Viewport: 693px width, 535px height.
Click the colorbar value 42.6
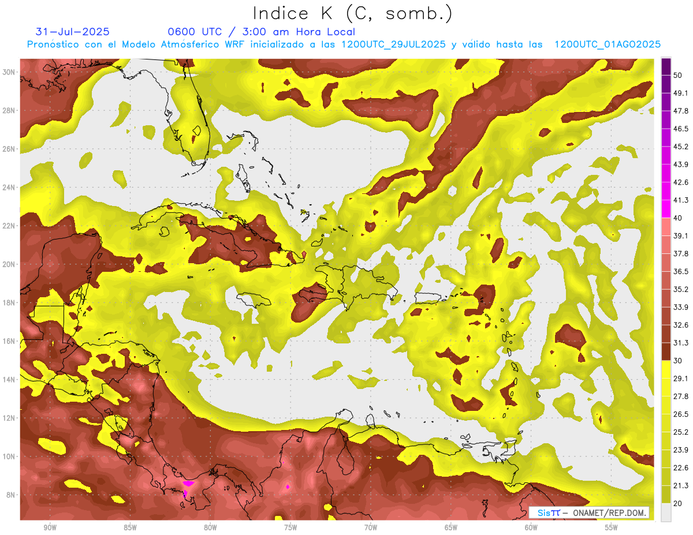point(681,182)
